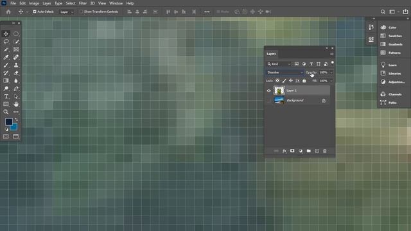Select the Hand tool
The height and width of the screenshot is (231, 411).
point(16,104)
